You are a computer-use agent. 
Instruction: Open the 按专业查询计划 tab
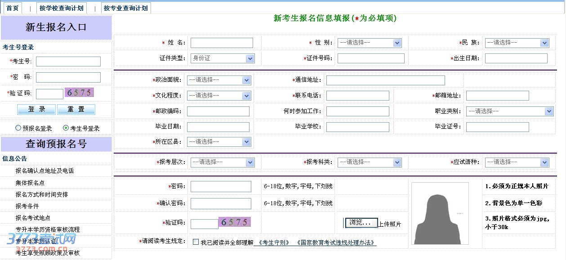click(126, 8)
